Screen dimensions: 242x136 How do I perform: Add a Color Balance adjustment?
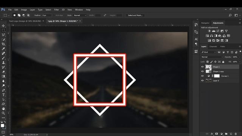click(211, 36)
